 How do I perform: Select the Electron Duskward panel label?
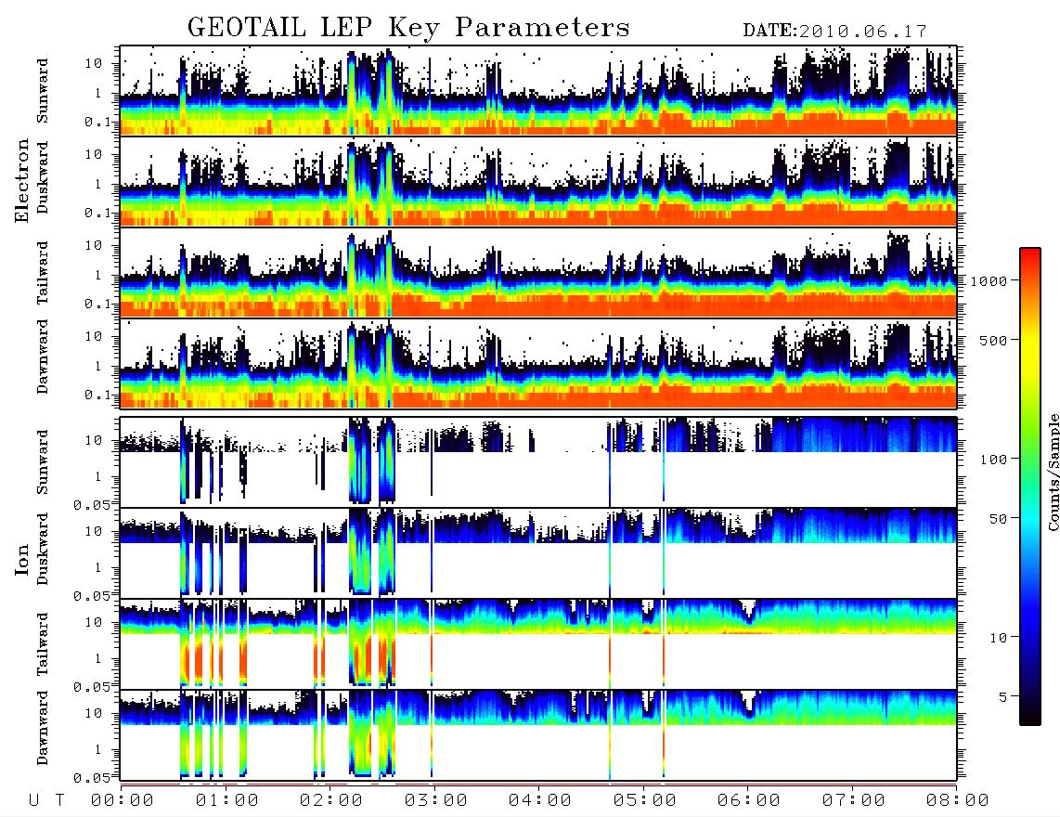pyautogui.click(x=43, y=177)
